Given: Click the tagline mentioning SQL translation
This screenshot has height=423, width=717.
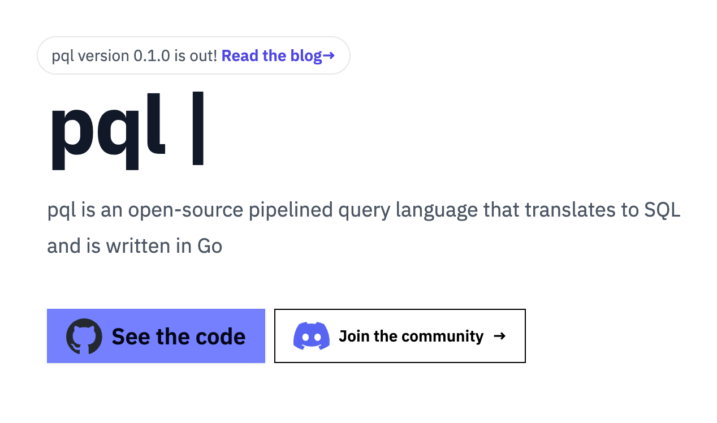Looking at the screenshot, I should 364,209.
